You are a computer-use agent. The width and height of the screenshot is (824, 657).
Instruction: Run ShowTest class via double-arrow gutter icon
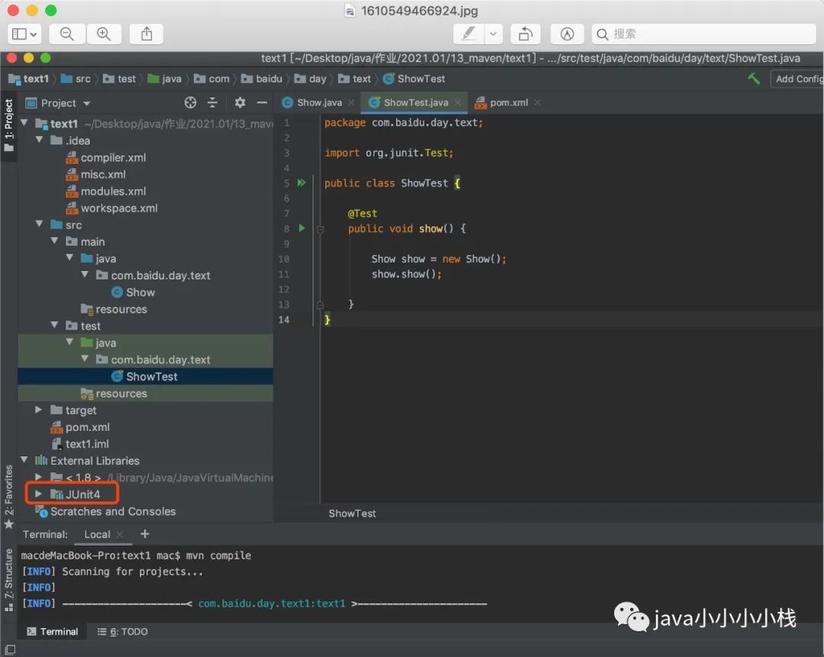tap(301, 182)
